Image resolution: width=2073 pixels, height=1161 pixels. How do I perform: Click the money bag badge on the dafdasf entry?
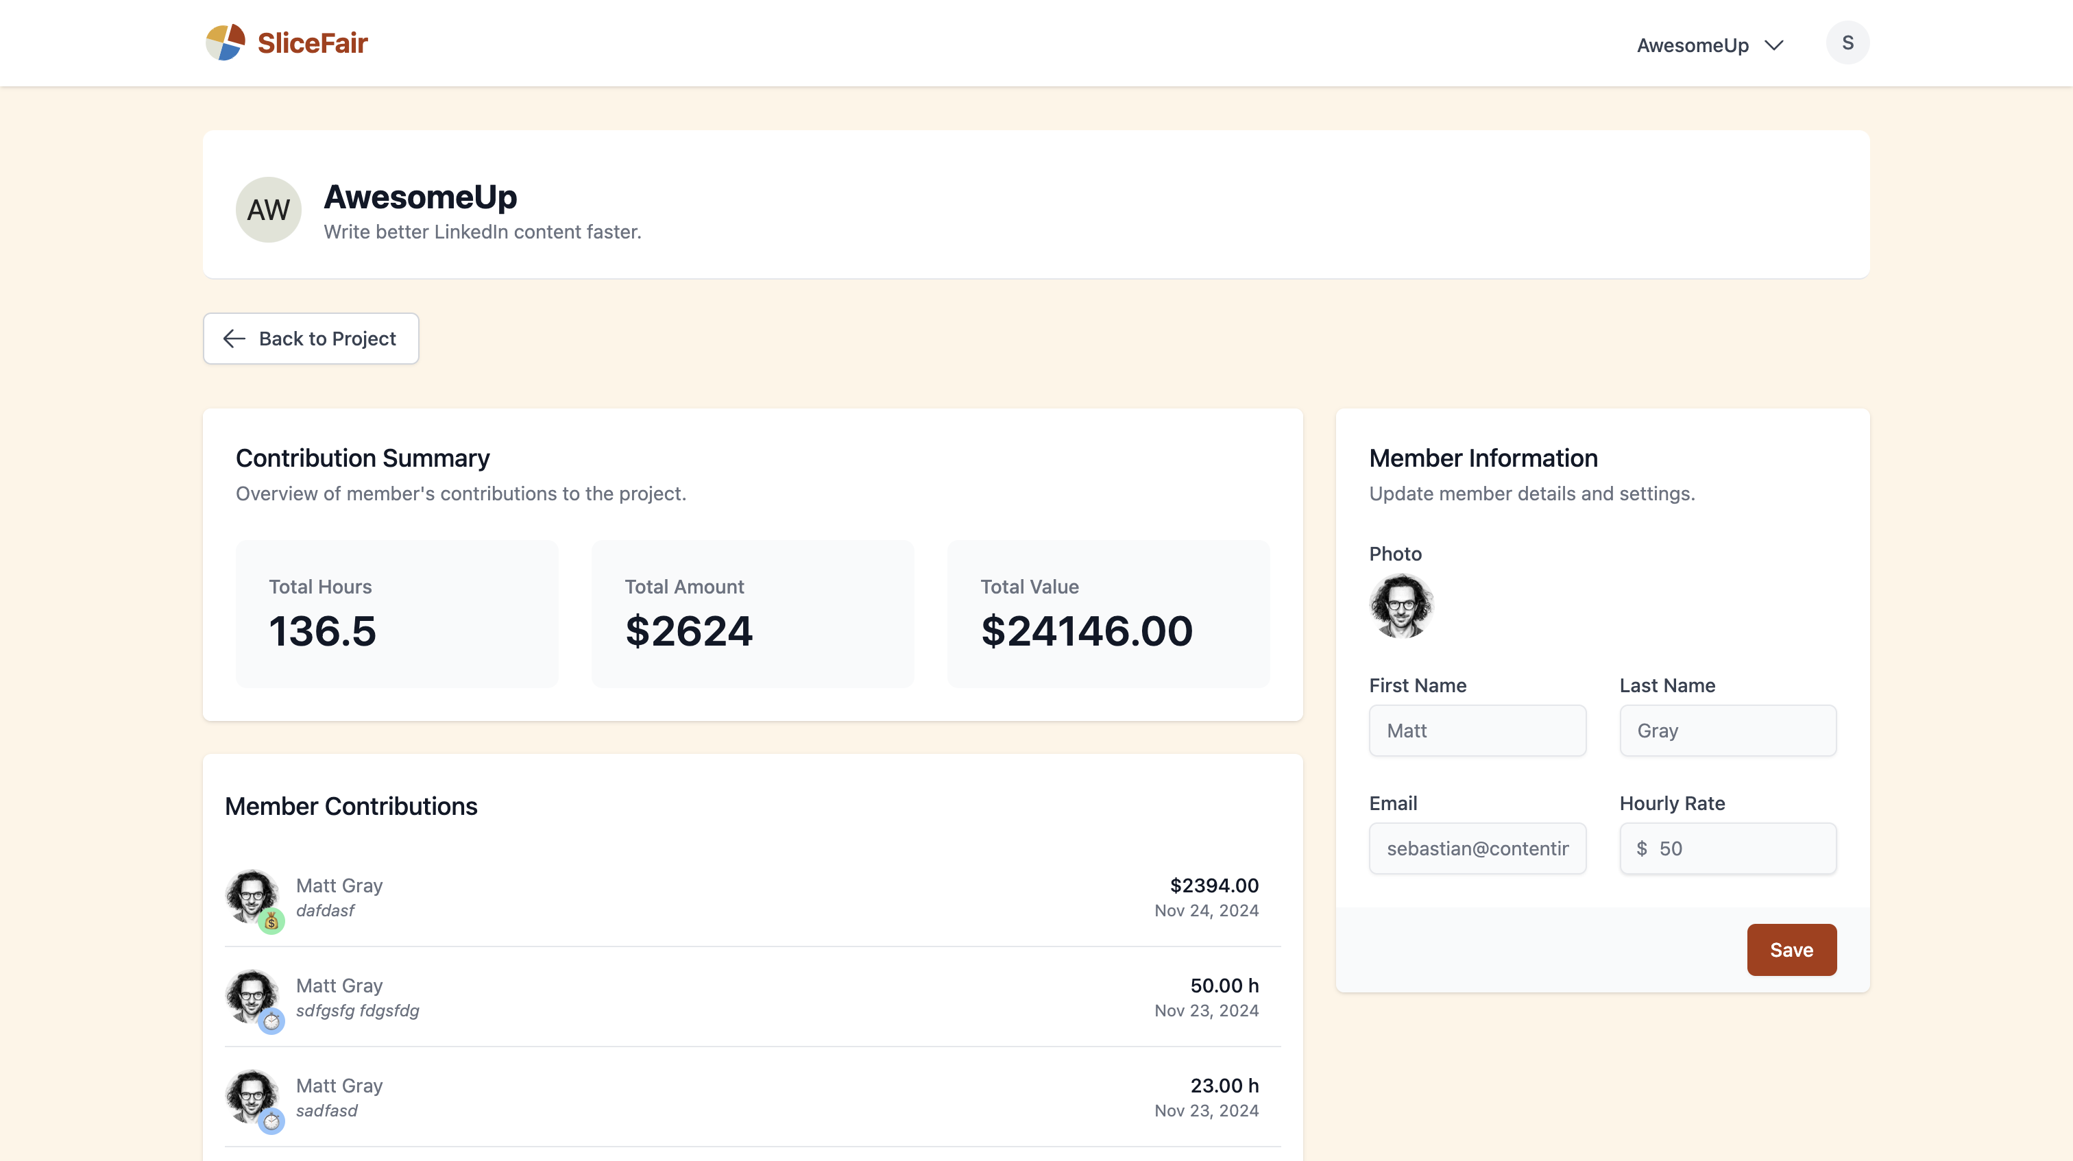coord(271,921)
